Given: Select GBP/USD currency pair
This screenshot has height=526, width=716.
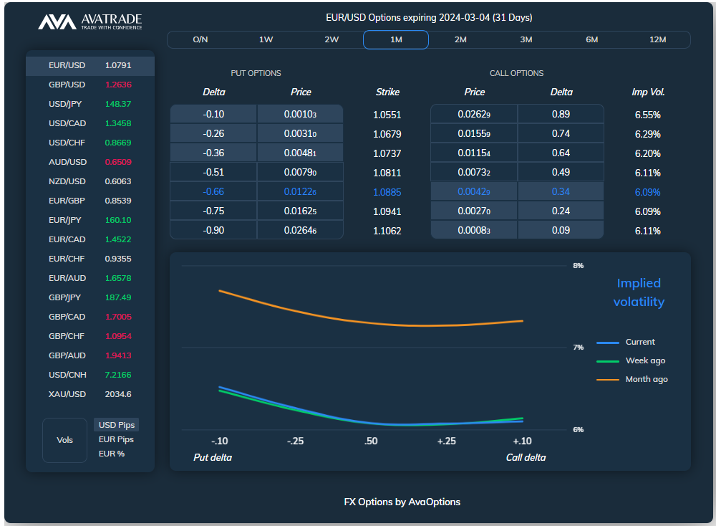Looking at the screenshot, I should click(x=90, y=85).
